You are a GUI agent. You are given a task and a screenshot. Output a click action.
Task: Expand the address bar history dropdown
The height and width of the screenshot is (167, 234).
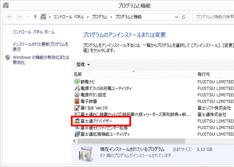(176, 17)
